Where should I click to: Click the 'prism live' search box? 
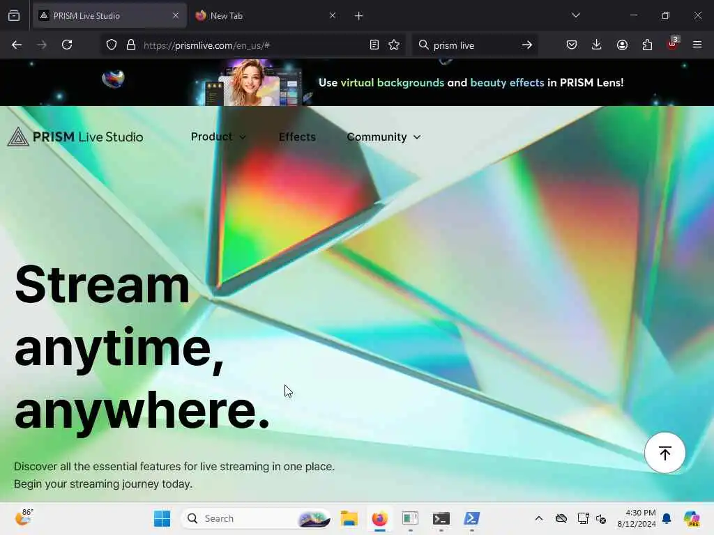[473, 45]
